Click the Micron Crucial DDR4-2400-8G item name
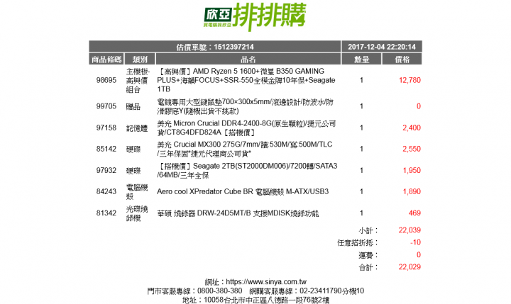This screenshot has height=304, width=511. pyautogui.click(x=246, y=128)
